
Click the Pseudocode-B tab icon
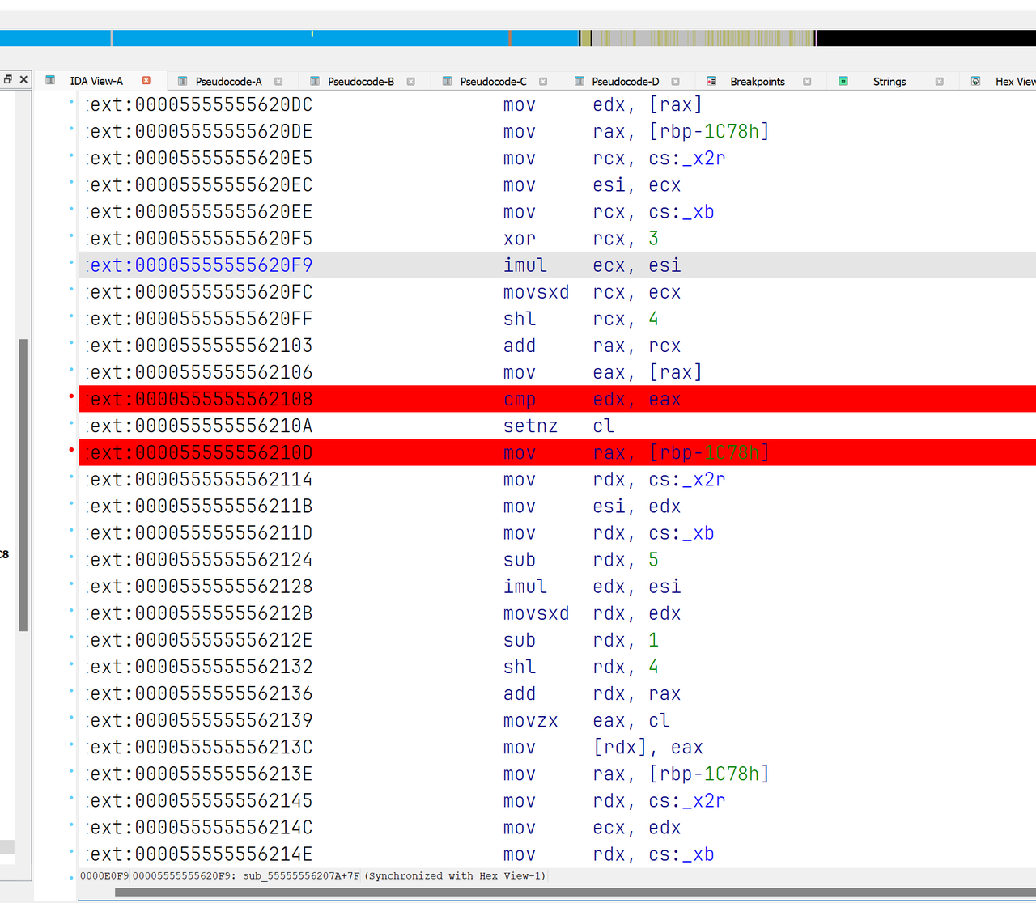click(x=315, y=81)
